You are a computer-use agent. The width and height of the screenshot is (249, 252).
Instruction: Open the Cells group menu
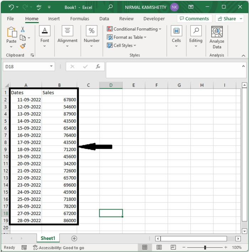pos(176,36)
